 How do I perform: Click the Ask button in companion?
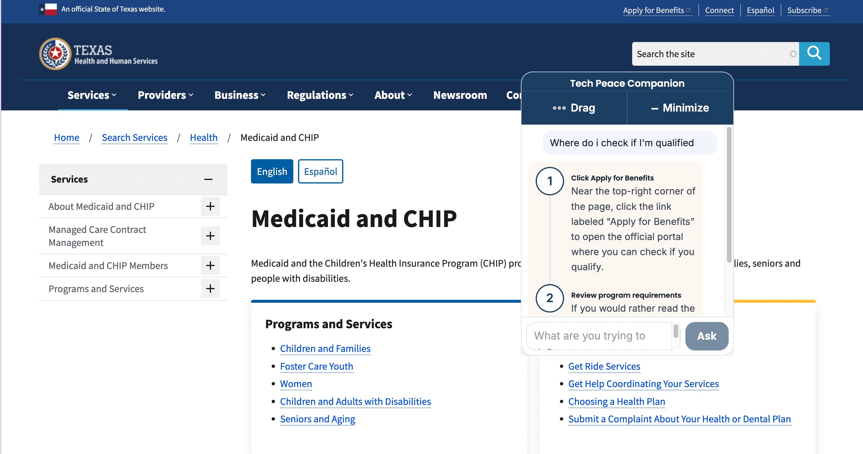[x=706, y=336]
